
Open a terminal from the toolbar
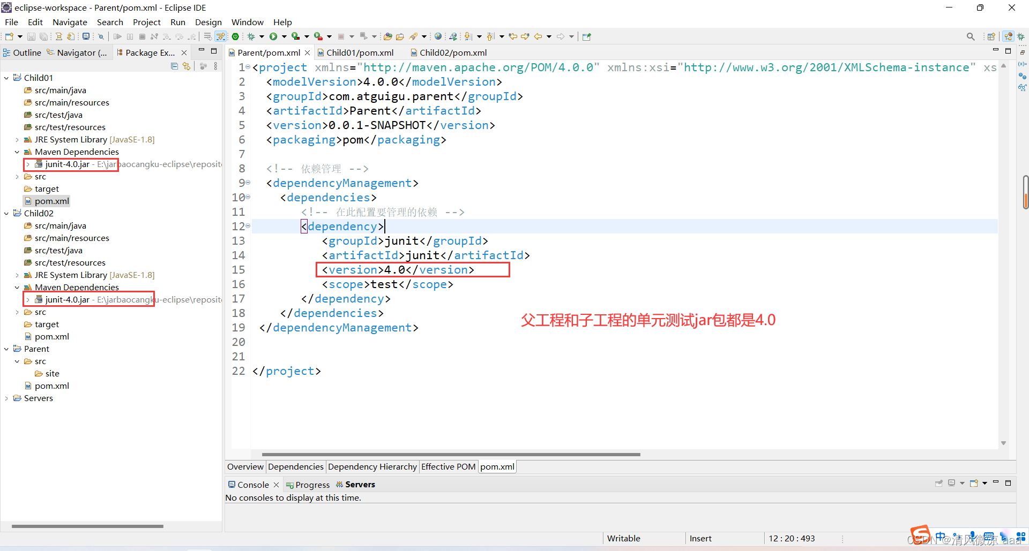tap(86, 36)
